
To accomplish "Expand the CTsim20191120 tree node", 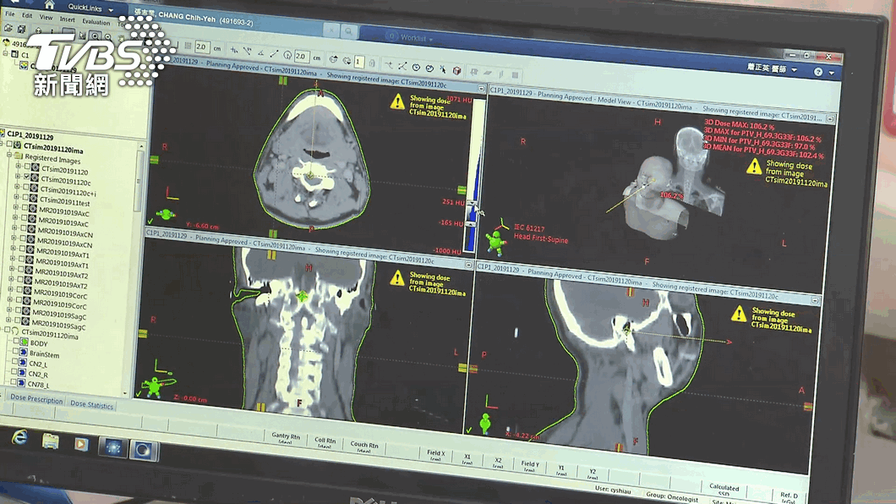I will click(19, 167).
